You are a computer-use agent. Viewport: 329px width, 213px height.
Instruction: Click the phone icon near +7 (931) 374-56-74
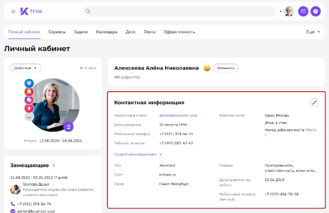point(13,204)
